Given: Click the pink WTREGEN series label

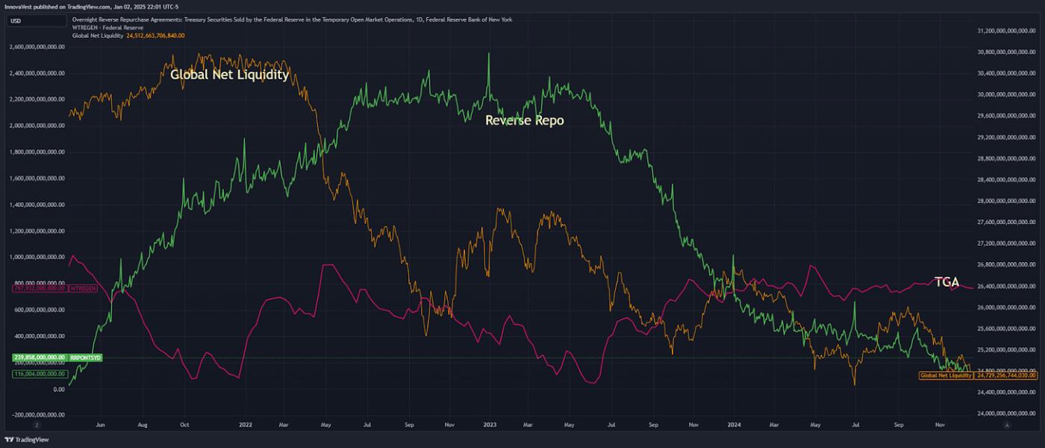Looking at the screenshot, I should [81, 287].
